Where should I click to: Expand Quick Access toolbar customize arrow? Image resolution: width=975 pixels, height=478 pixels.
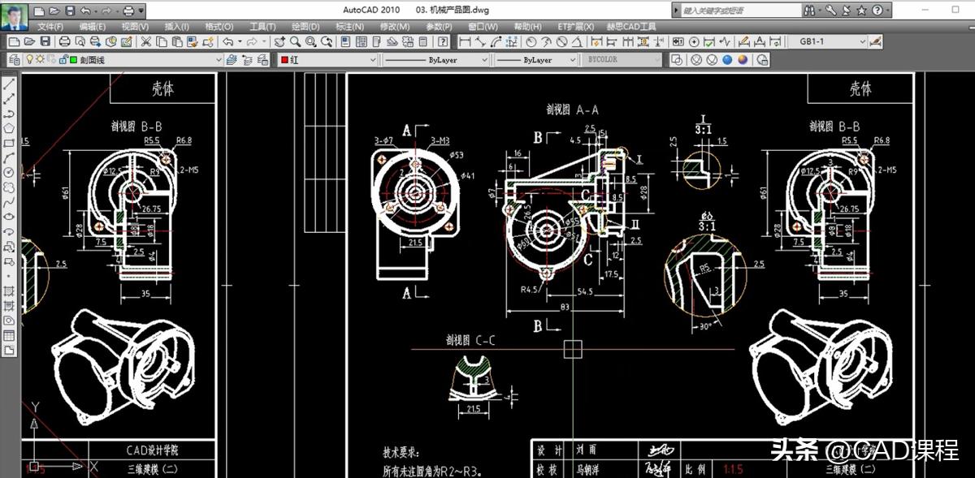coord(142,11)
